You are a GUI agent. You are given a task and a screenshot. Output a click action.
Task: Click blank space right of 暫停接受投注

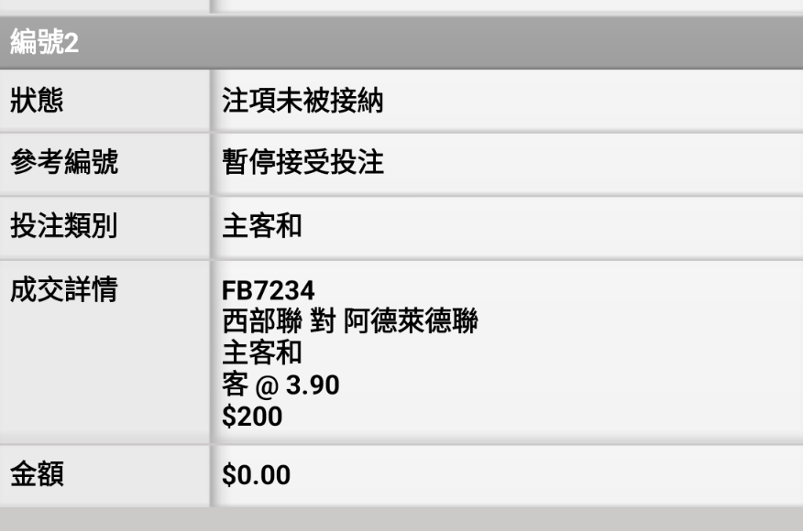coord(588,162)
